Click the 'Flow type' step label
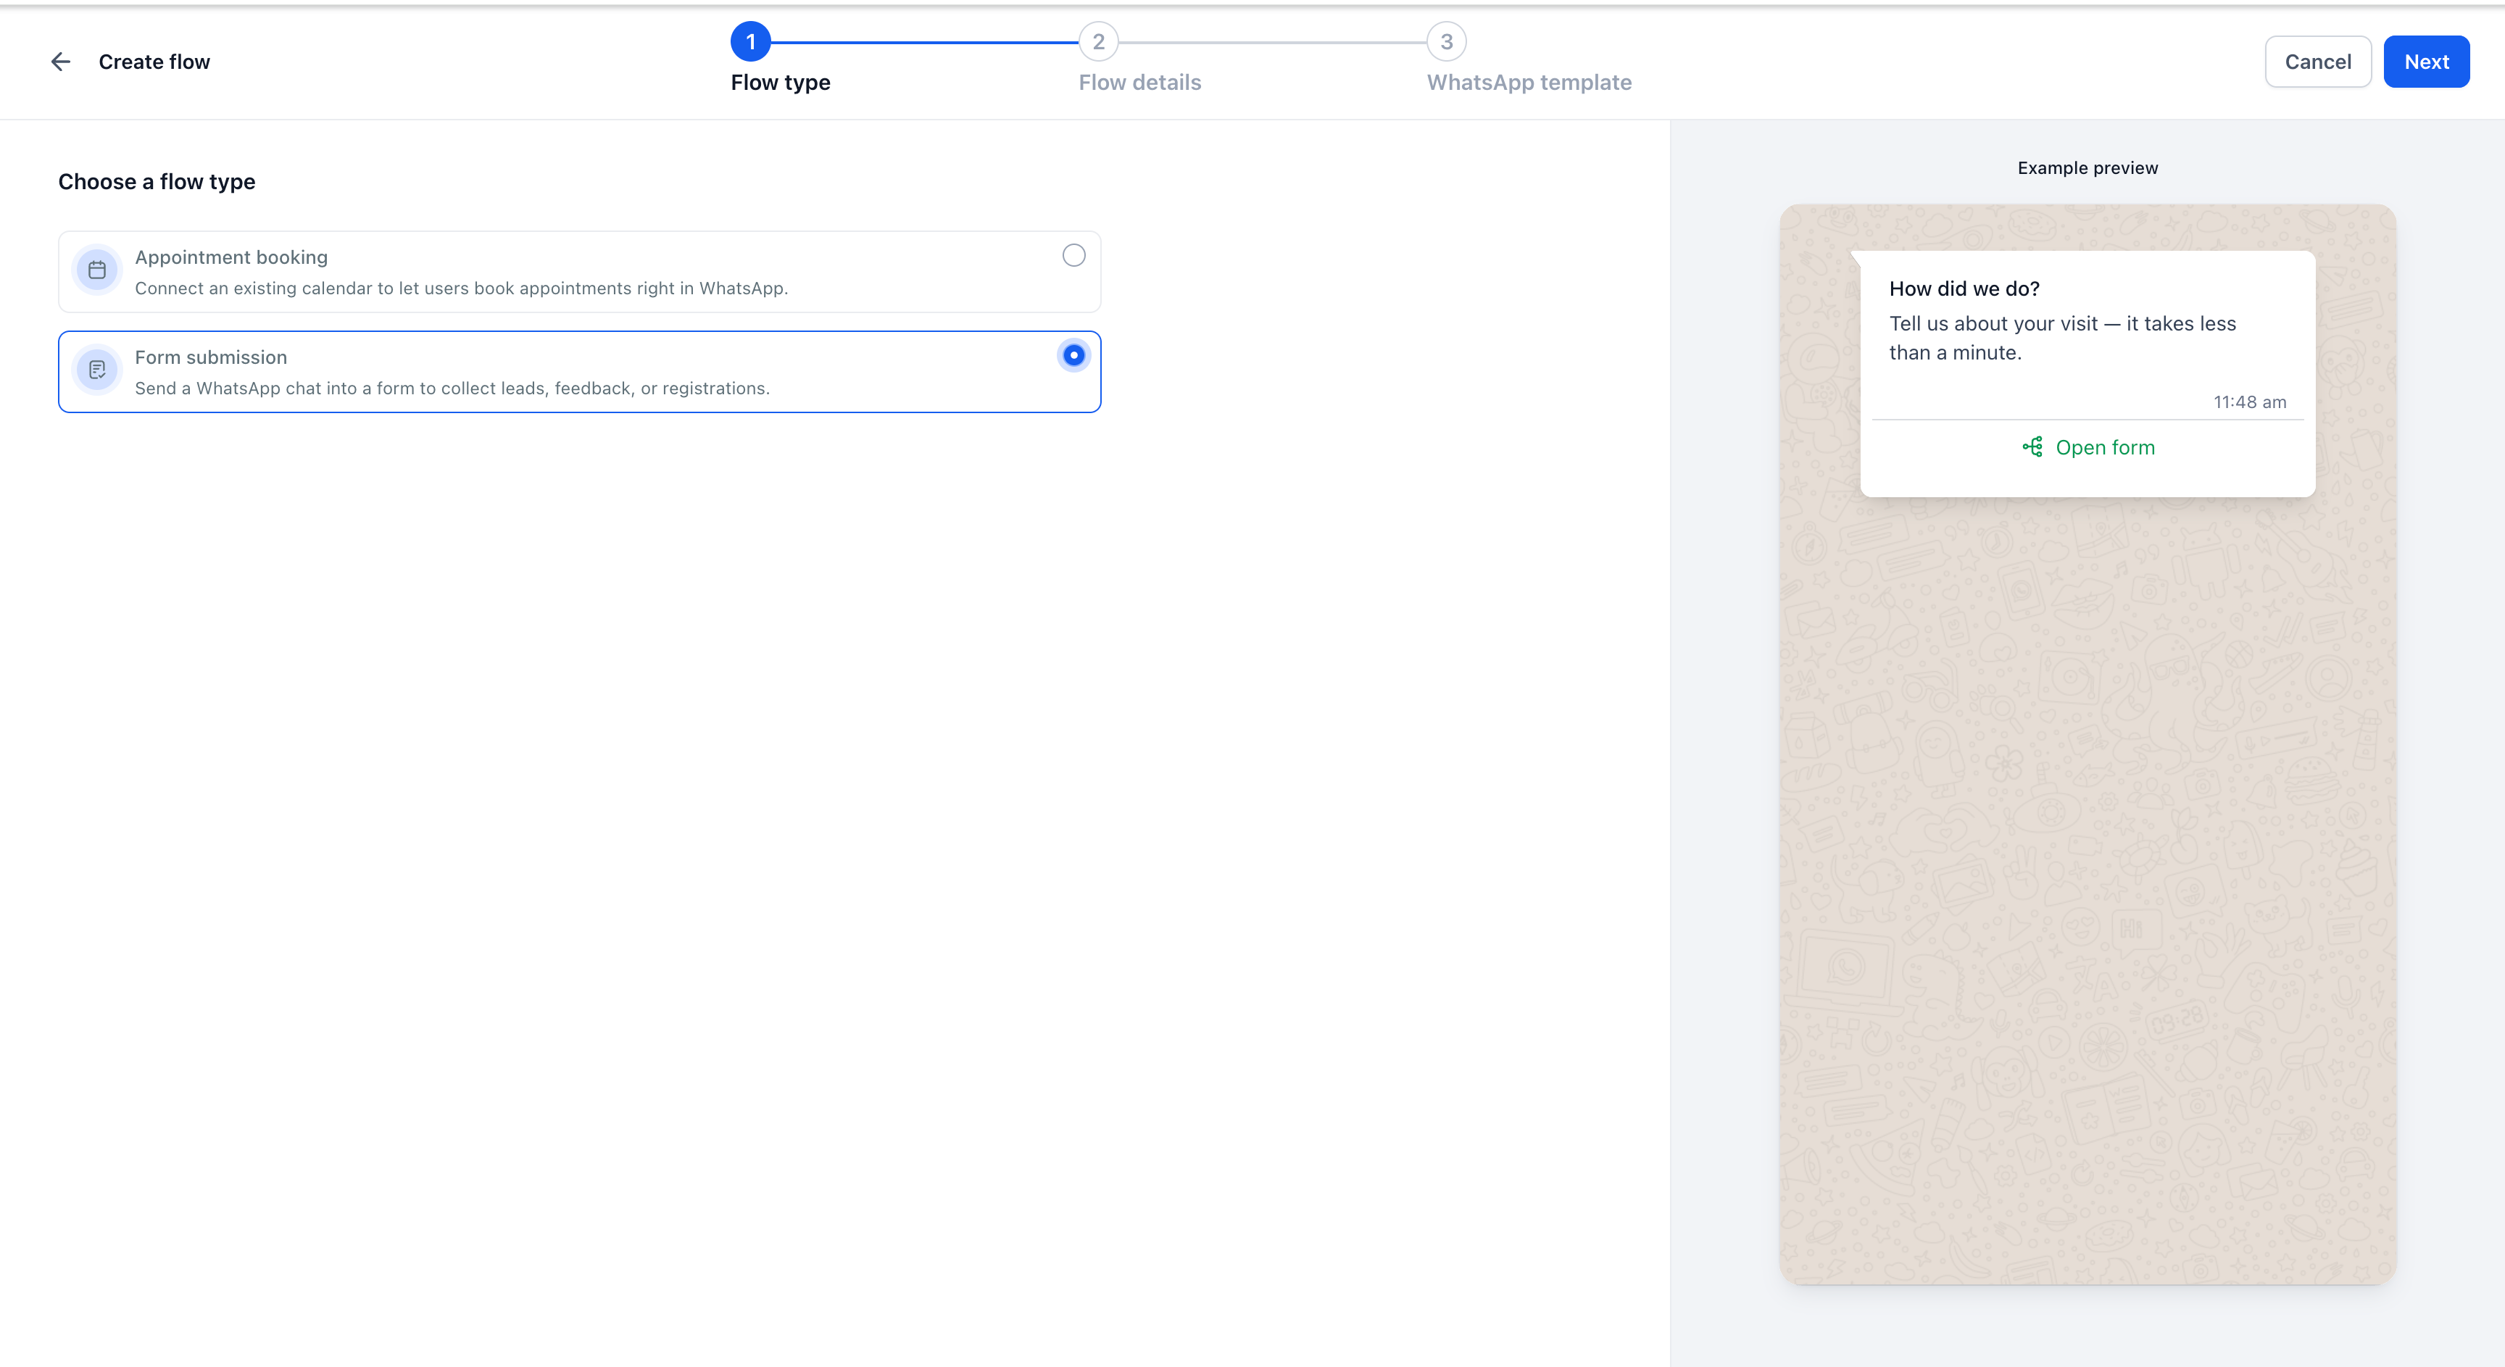 tap(781, 83)
